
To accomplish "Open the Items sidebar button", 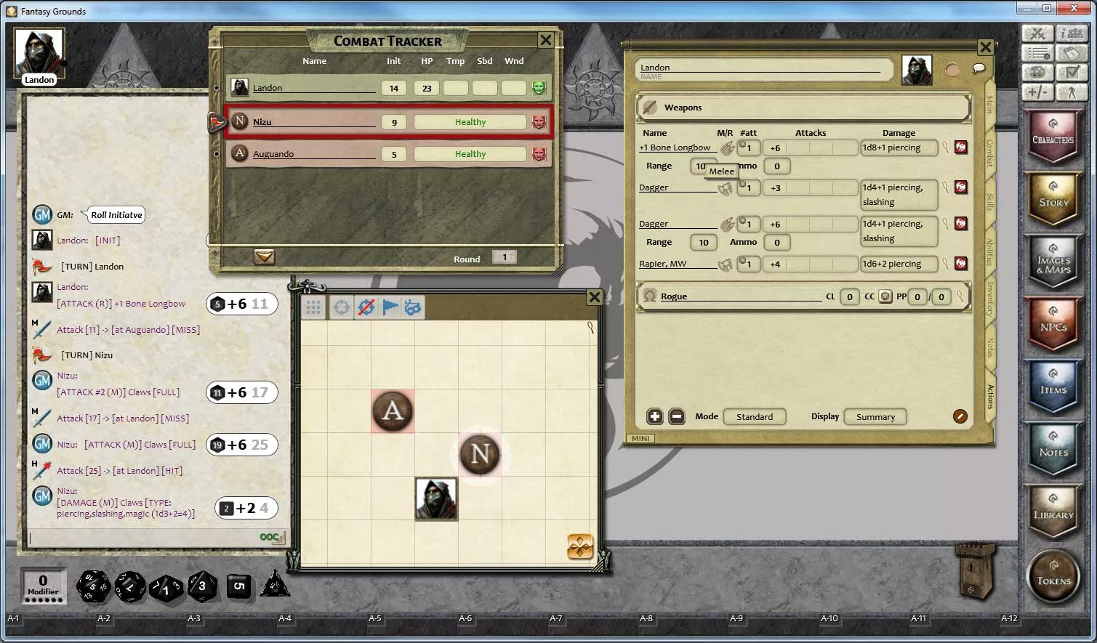I will pos(1053,387).
